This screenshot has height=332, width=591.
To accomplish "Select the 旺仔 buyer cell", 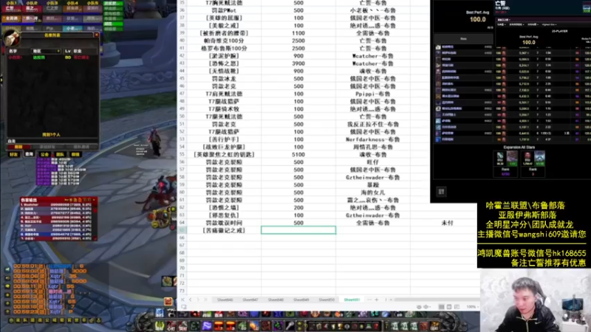I will 373,162.
